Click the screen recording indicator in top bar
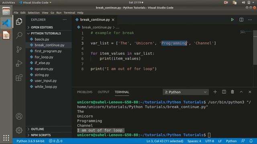Viewport: 257px width, 144px height. pos(226,2)
